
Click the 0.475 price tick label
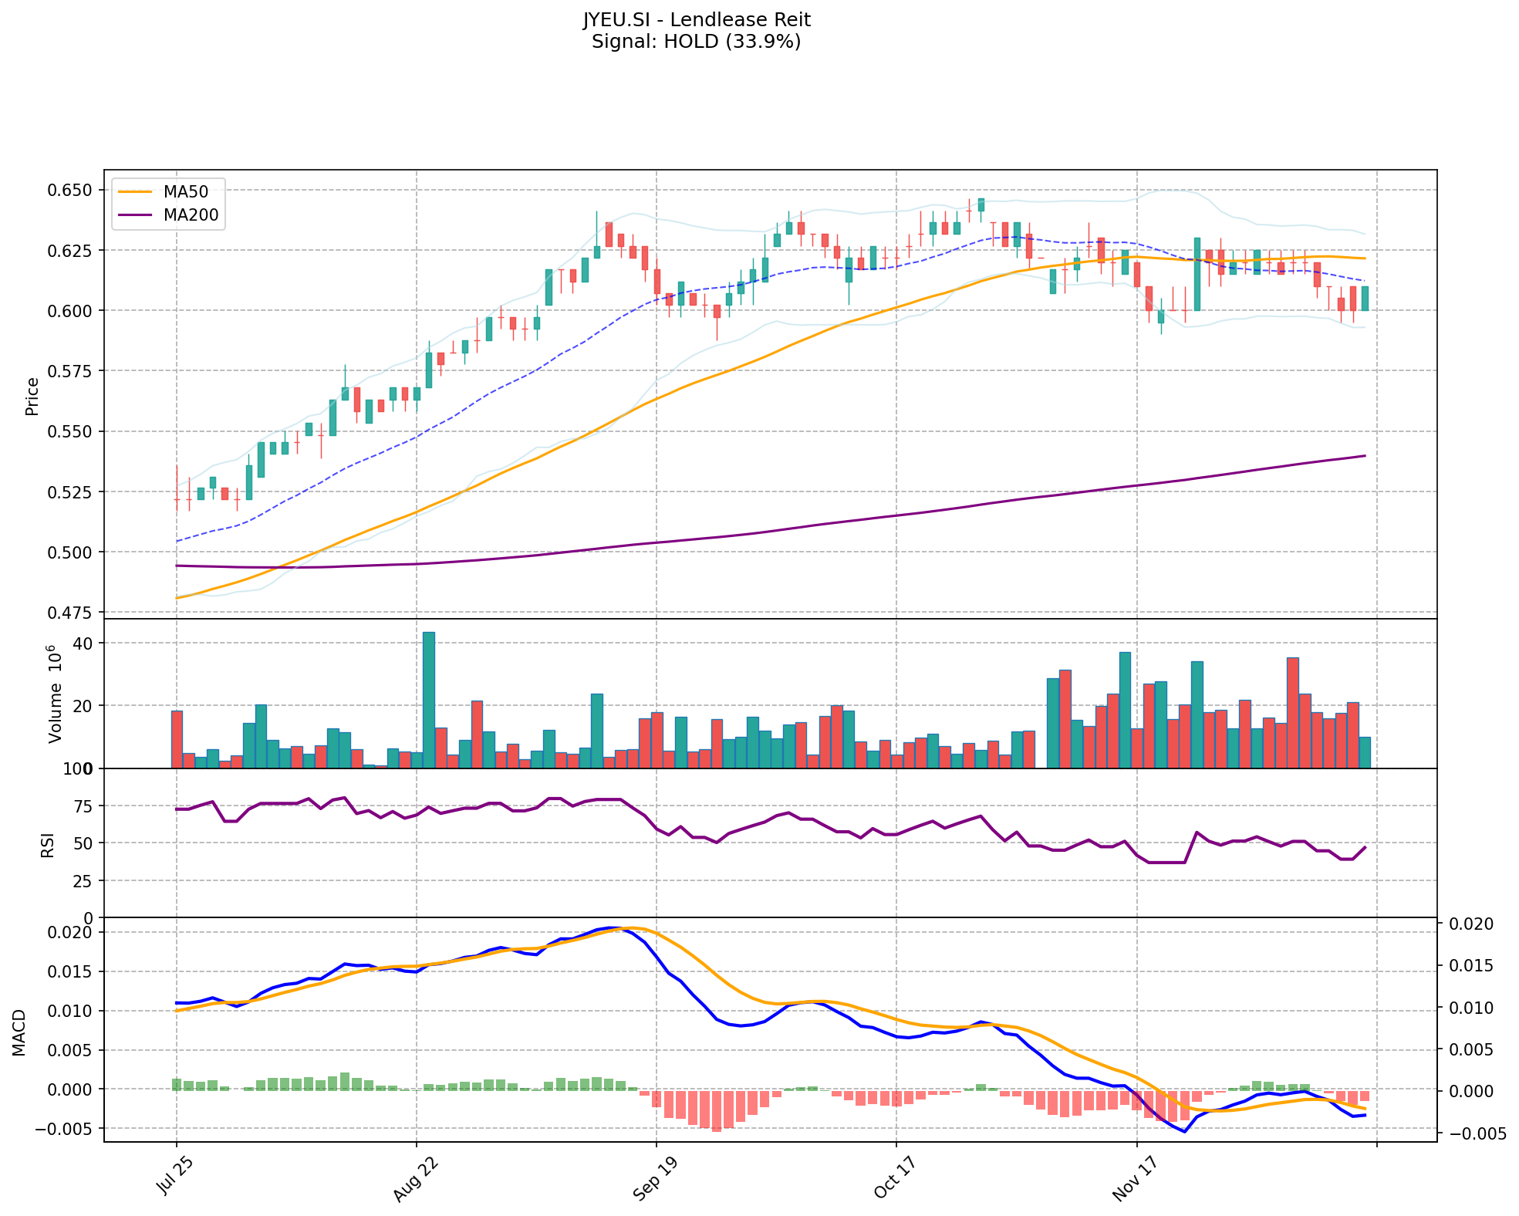point(70,613)
